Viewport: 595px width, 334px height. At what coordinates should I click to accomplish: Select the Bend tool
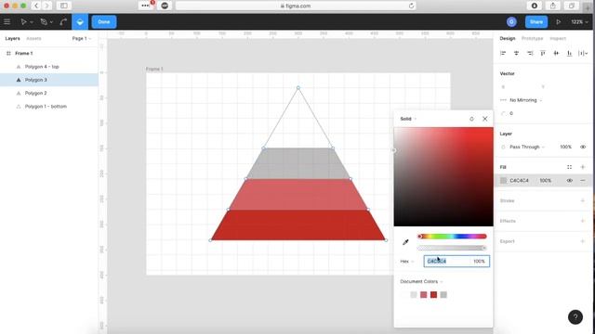(63, 22)
